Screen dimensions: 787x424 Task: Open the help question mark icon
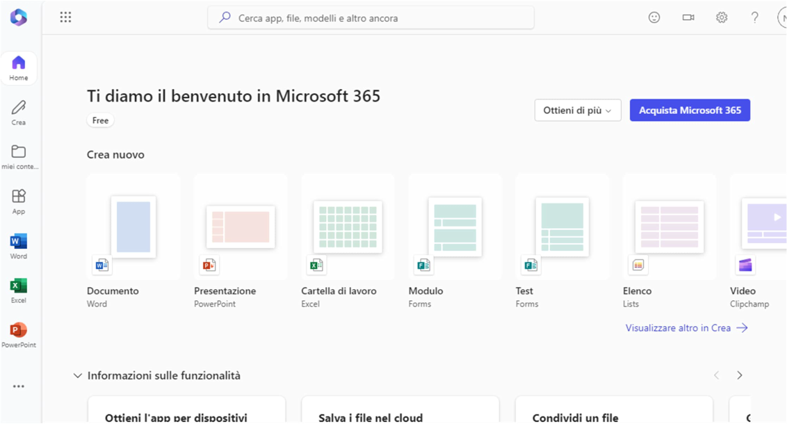pos(754,17)
